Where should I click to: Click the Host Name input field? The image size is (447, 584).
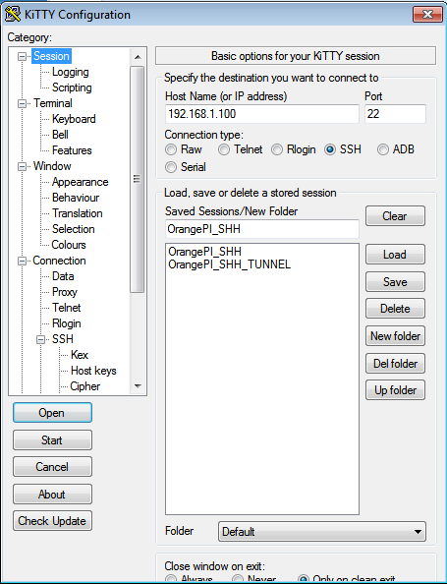point(262,114)
